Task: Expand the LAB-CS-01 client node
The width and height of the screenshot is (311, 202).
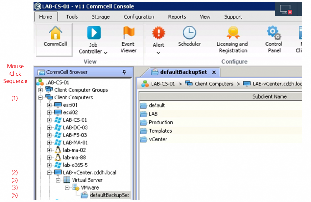Action: click(49, 120)
